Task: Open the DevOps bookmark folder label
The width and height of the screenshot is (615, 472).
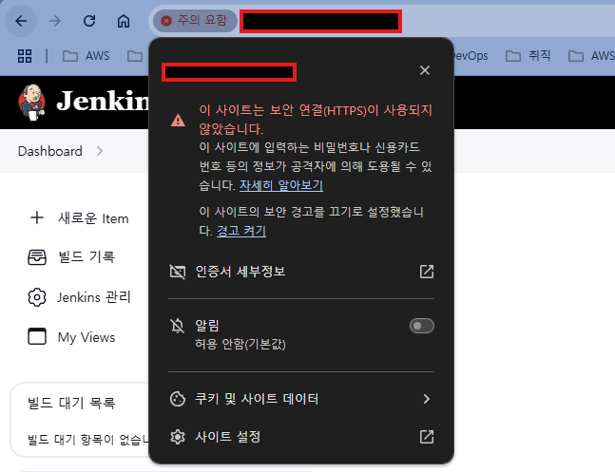Action: pos(471,56)
